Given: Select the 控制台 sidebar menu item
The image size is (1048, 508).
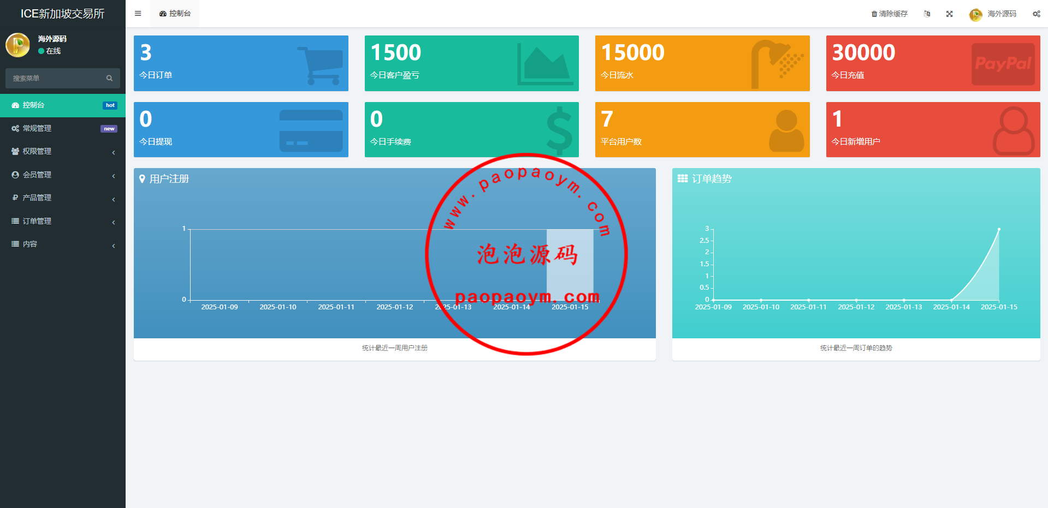Looking at the screenshot, I should [63, 105].
